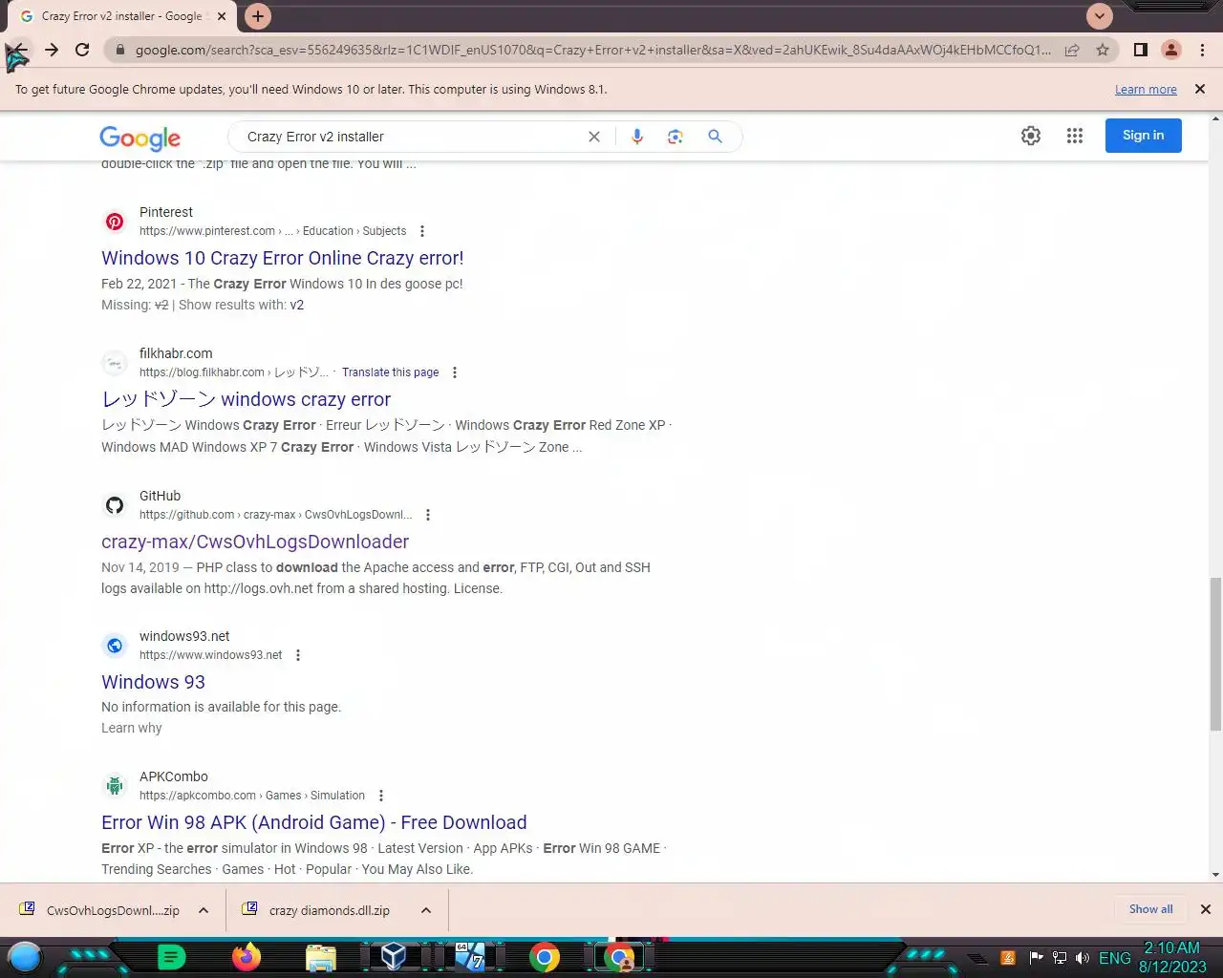Search by image with Google Lens
Viewport: 1223px width, 978px height.
tap(676, 137)
